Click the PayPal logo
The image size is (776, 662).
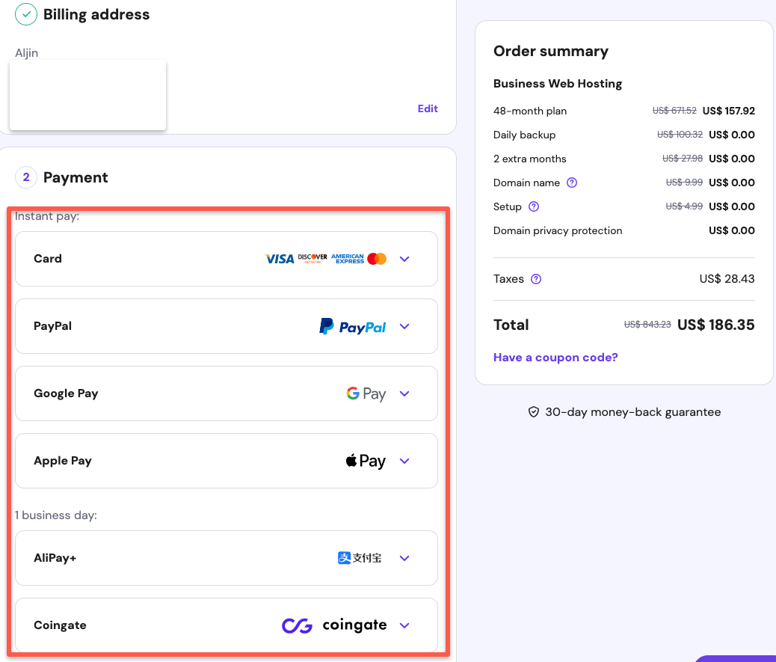coord(352,326)
